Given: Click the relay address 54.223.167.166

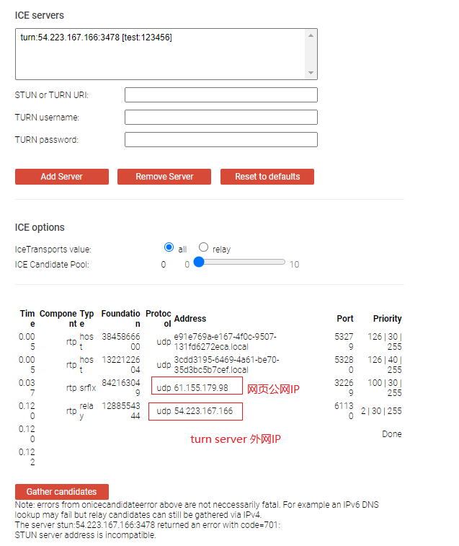Looking at the screenshot, I should click(203, 411).
